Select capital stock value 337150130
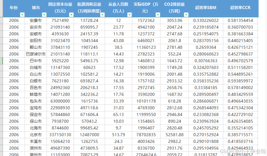The image size is (267, 156). coord(60,135)
